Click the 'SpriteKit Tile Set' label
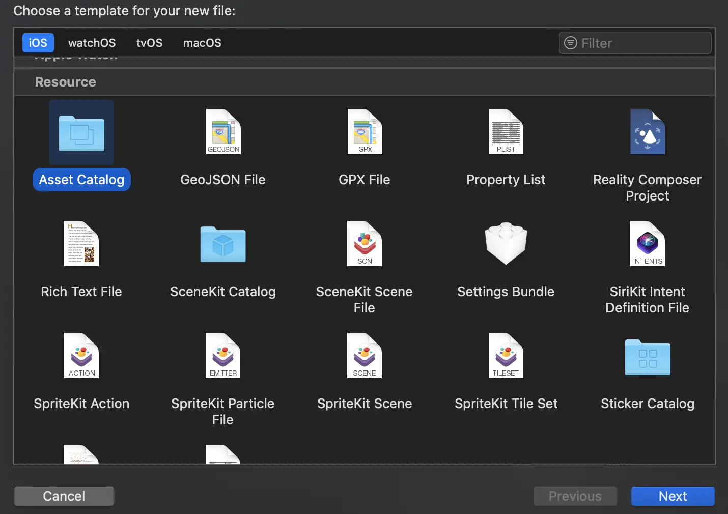The height and width of the screenshot is (514, 728). click(506, 404)
